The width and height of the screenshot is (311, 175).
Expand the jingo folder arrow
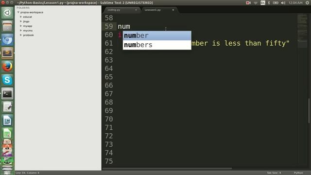tap(21, 21)
